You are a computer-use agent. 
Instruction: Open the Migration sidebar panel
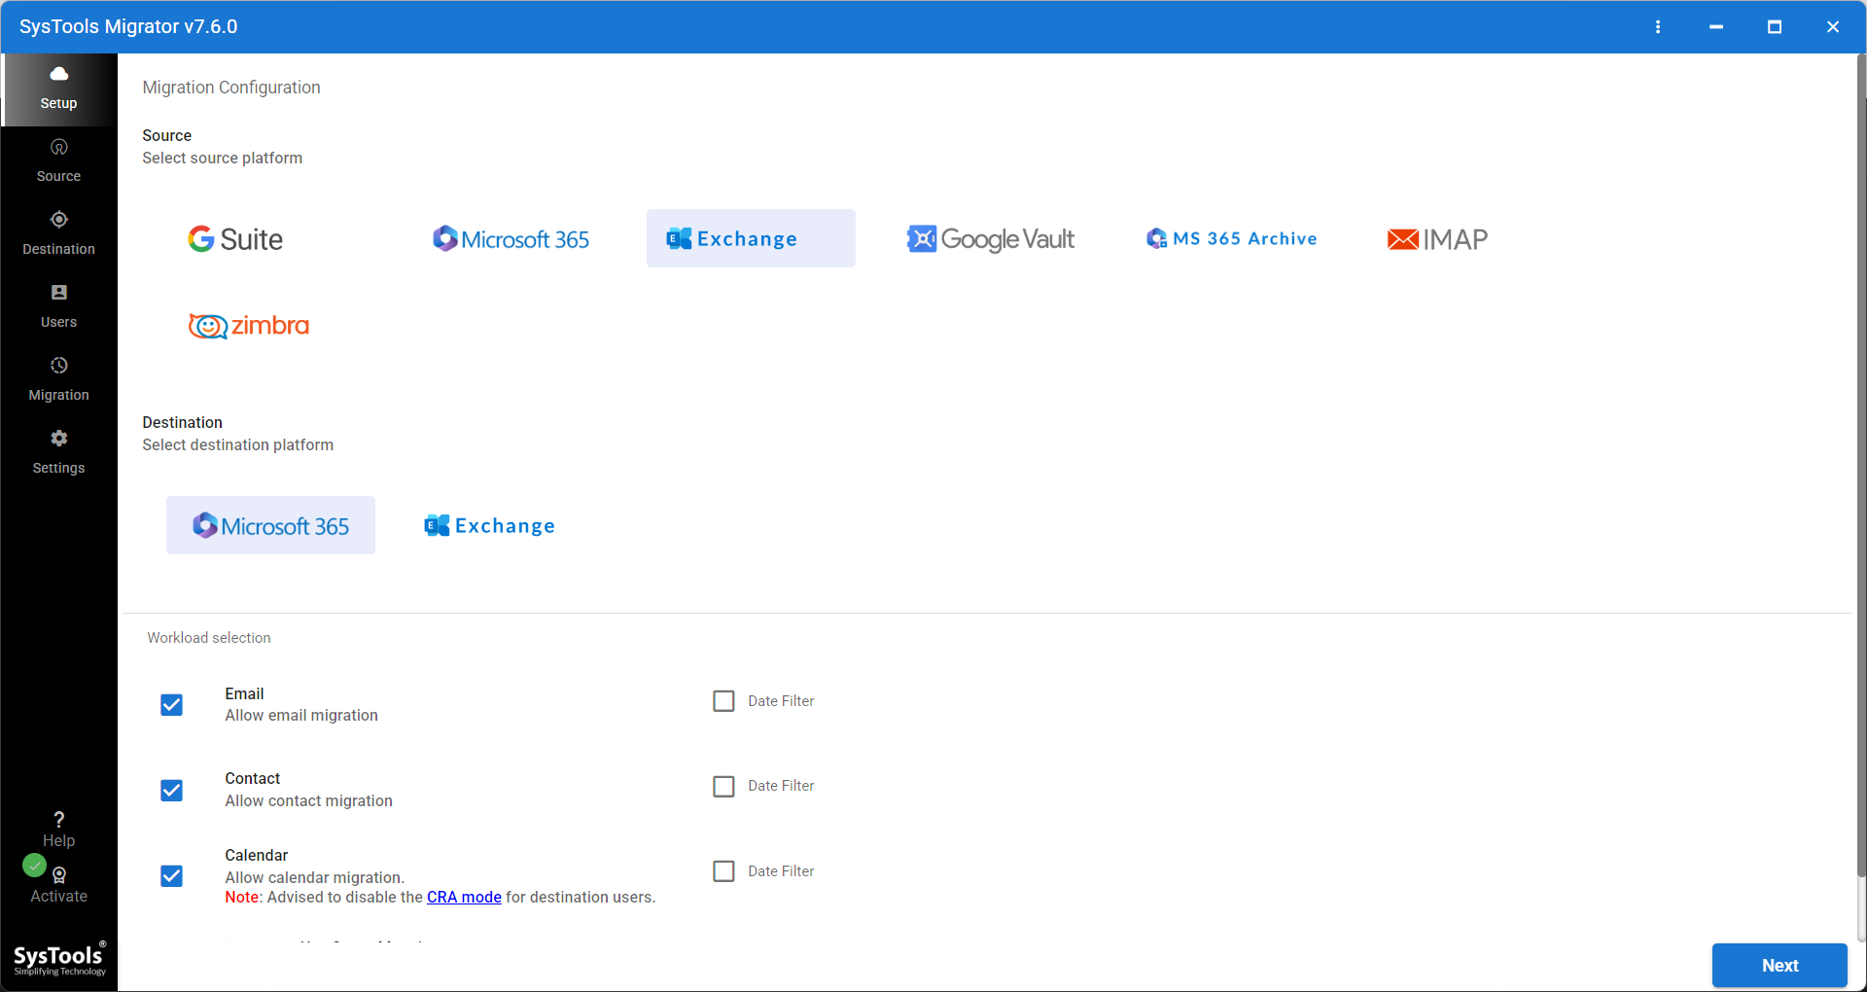[58, 378]
